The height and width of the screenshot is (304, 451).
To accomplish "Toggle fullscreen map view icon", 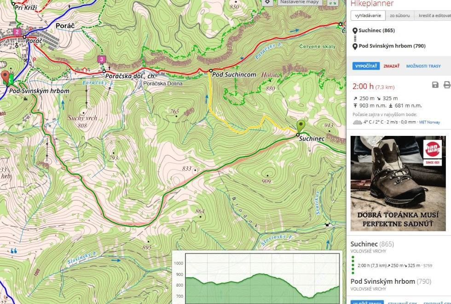I will click(x=332, y=2).
